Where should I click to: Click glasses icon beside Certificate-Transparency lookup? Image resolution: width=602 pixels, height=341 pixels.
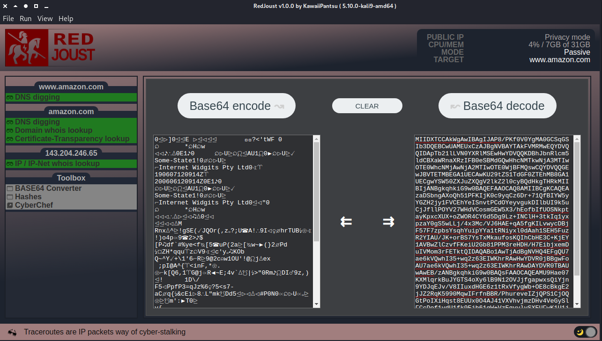(x=10, y=139)
